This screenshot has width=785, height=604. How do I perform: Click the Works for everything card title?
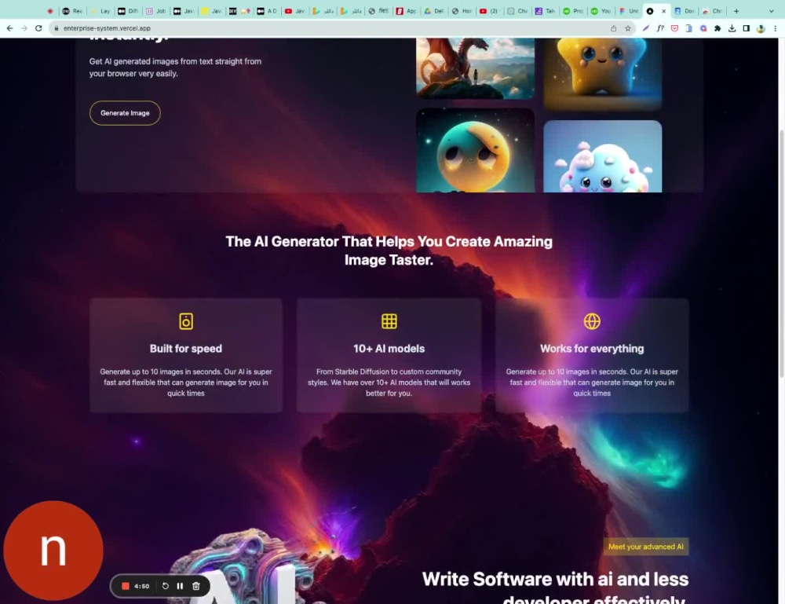(x=592, y=349)
